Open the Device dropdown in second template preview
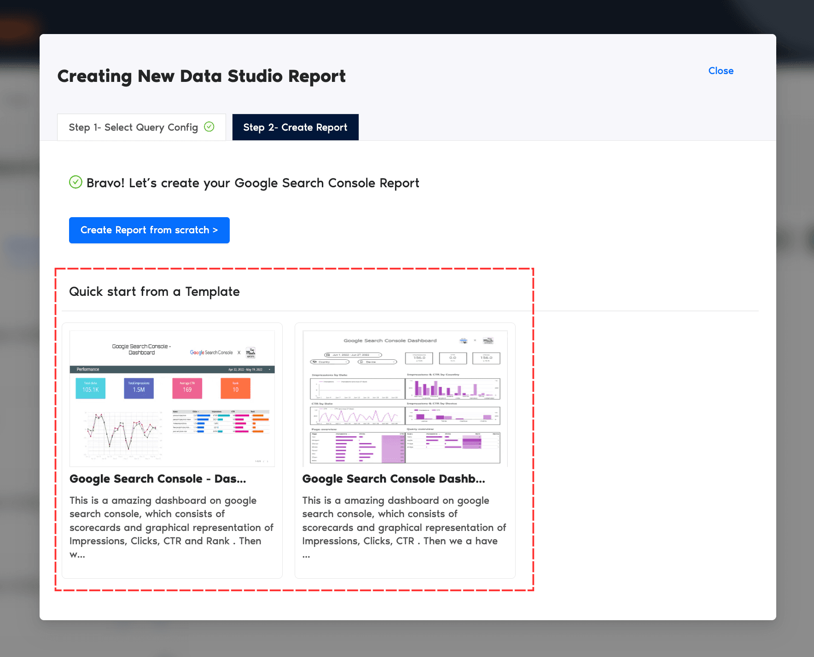814x657 pixels. click(377, 362)
